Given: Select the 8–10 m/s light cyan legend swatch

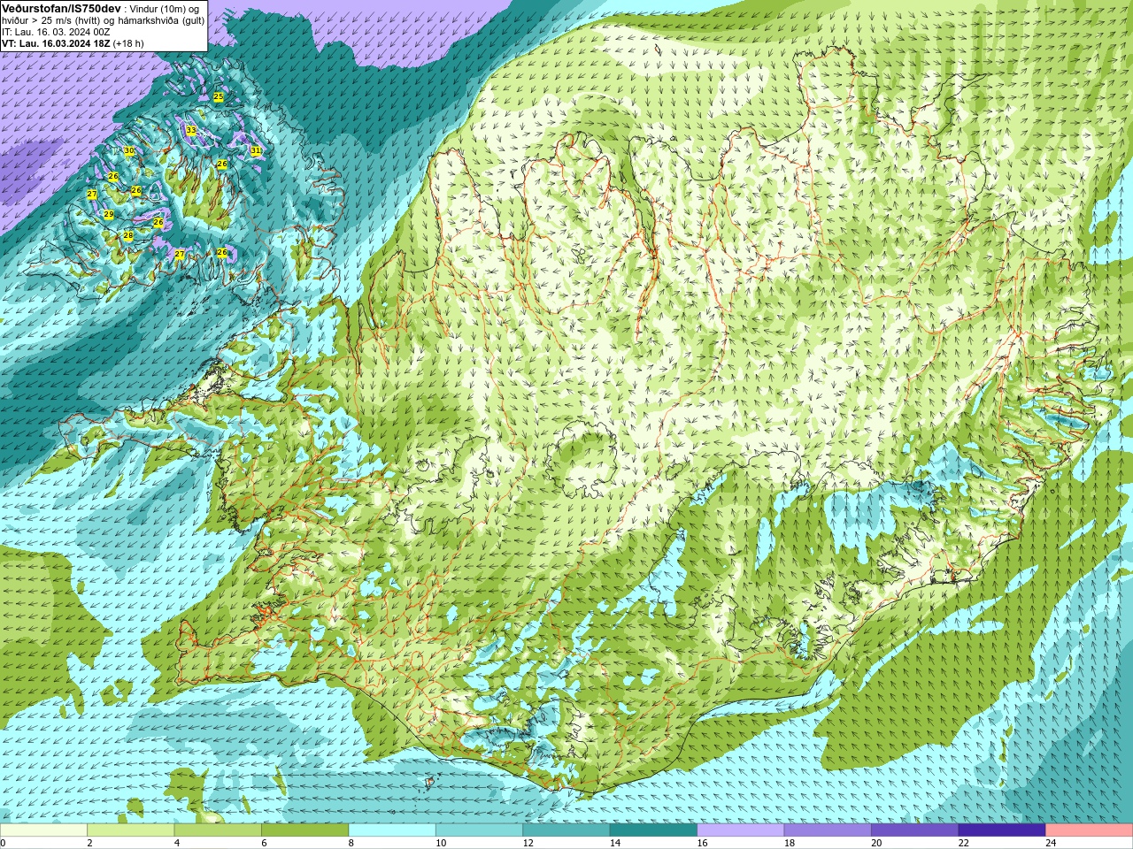Looking at the screenshot, I should (x=392, y=830).
